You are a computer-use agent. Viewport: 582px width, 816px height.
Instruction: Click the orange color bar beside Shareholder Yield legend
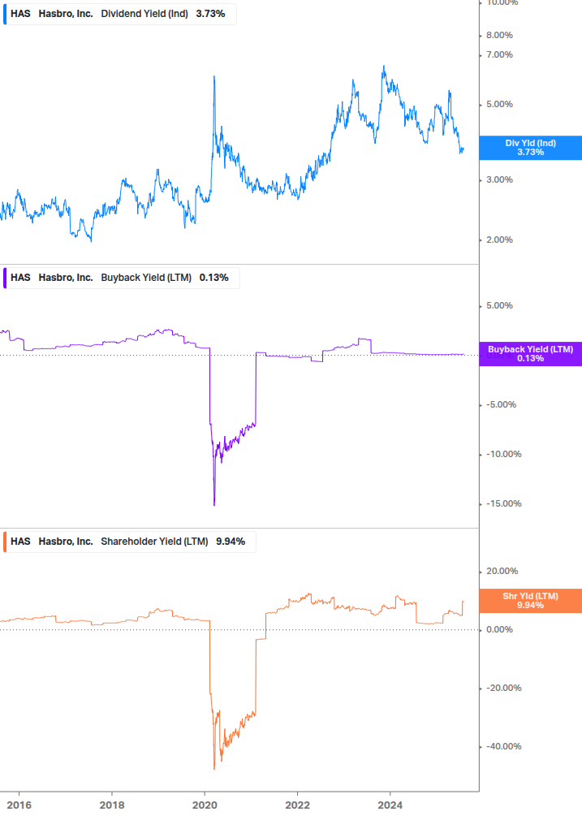click(x=5, y=542)
